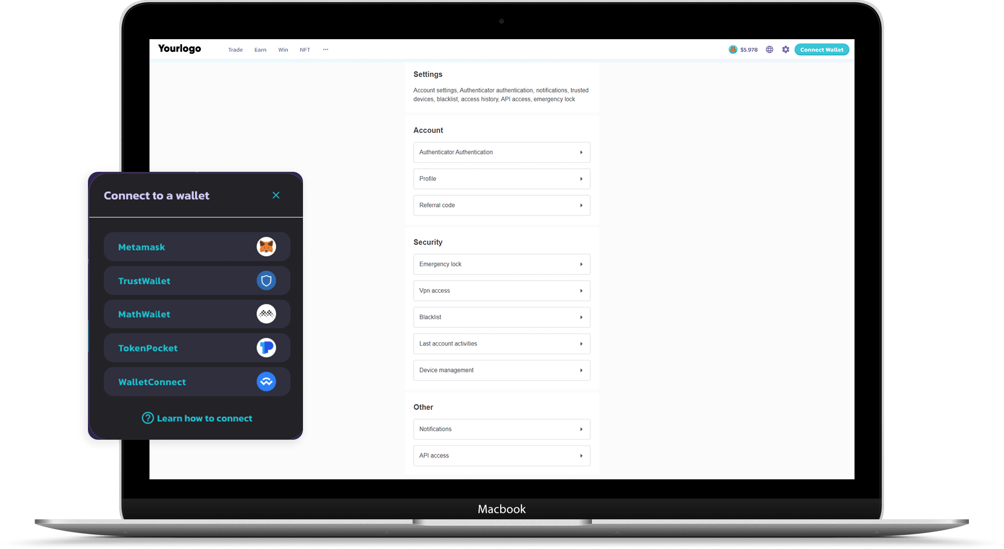1004x549 pixels.
Task: Click the MathWallet grid icon
Action: (x=266, y=314)
